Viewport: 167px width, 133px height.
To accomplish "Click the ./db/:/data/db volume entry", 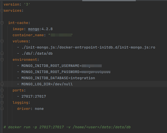I will click(x=37, y=54).
